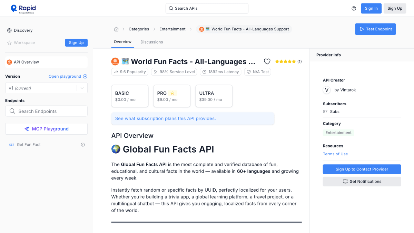Image resolution: width=414 pixels, height=233 pixels.
Task: Open the v1 (current) version selector
Action: click(x=46, y=88)
